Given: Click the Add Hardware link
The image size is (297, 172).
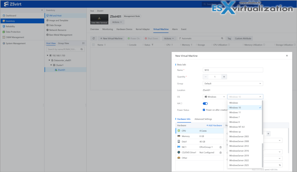Looking at the screenshot, I should (x=214, y=126).
